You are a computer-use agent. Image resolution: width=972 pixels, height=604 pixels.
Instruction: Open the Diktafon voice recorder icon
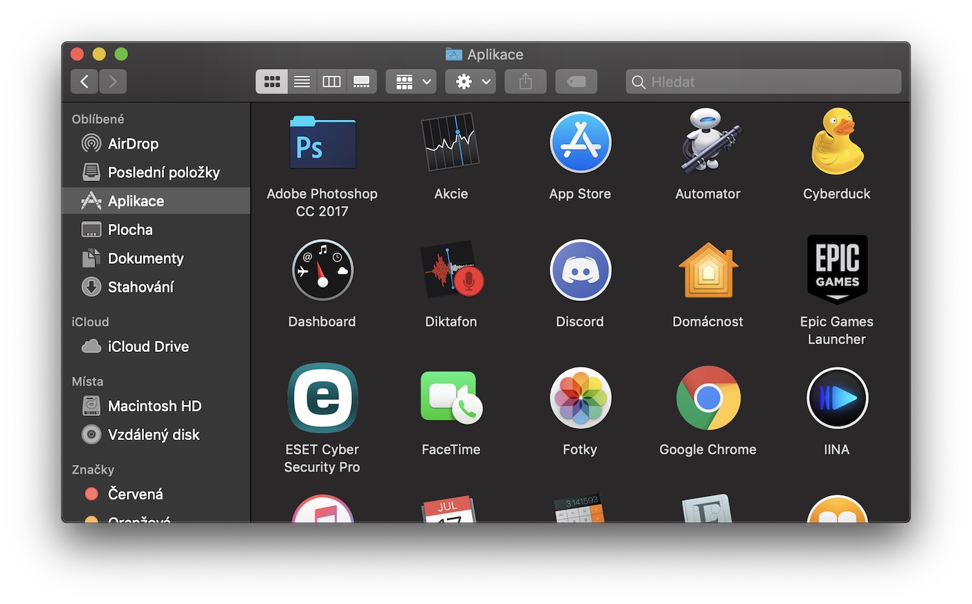coord(452,269)
